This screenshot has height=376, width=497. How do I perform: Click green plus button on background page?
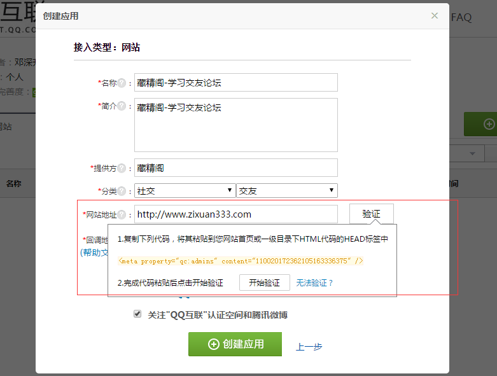(480, 124)
